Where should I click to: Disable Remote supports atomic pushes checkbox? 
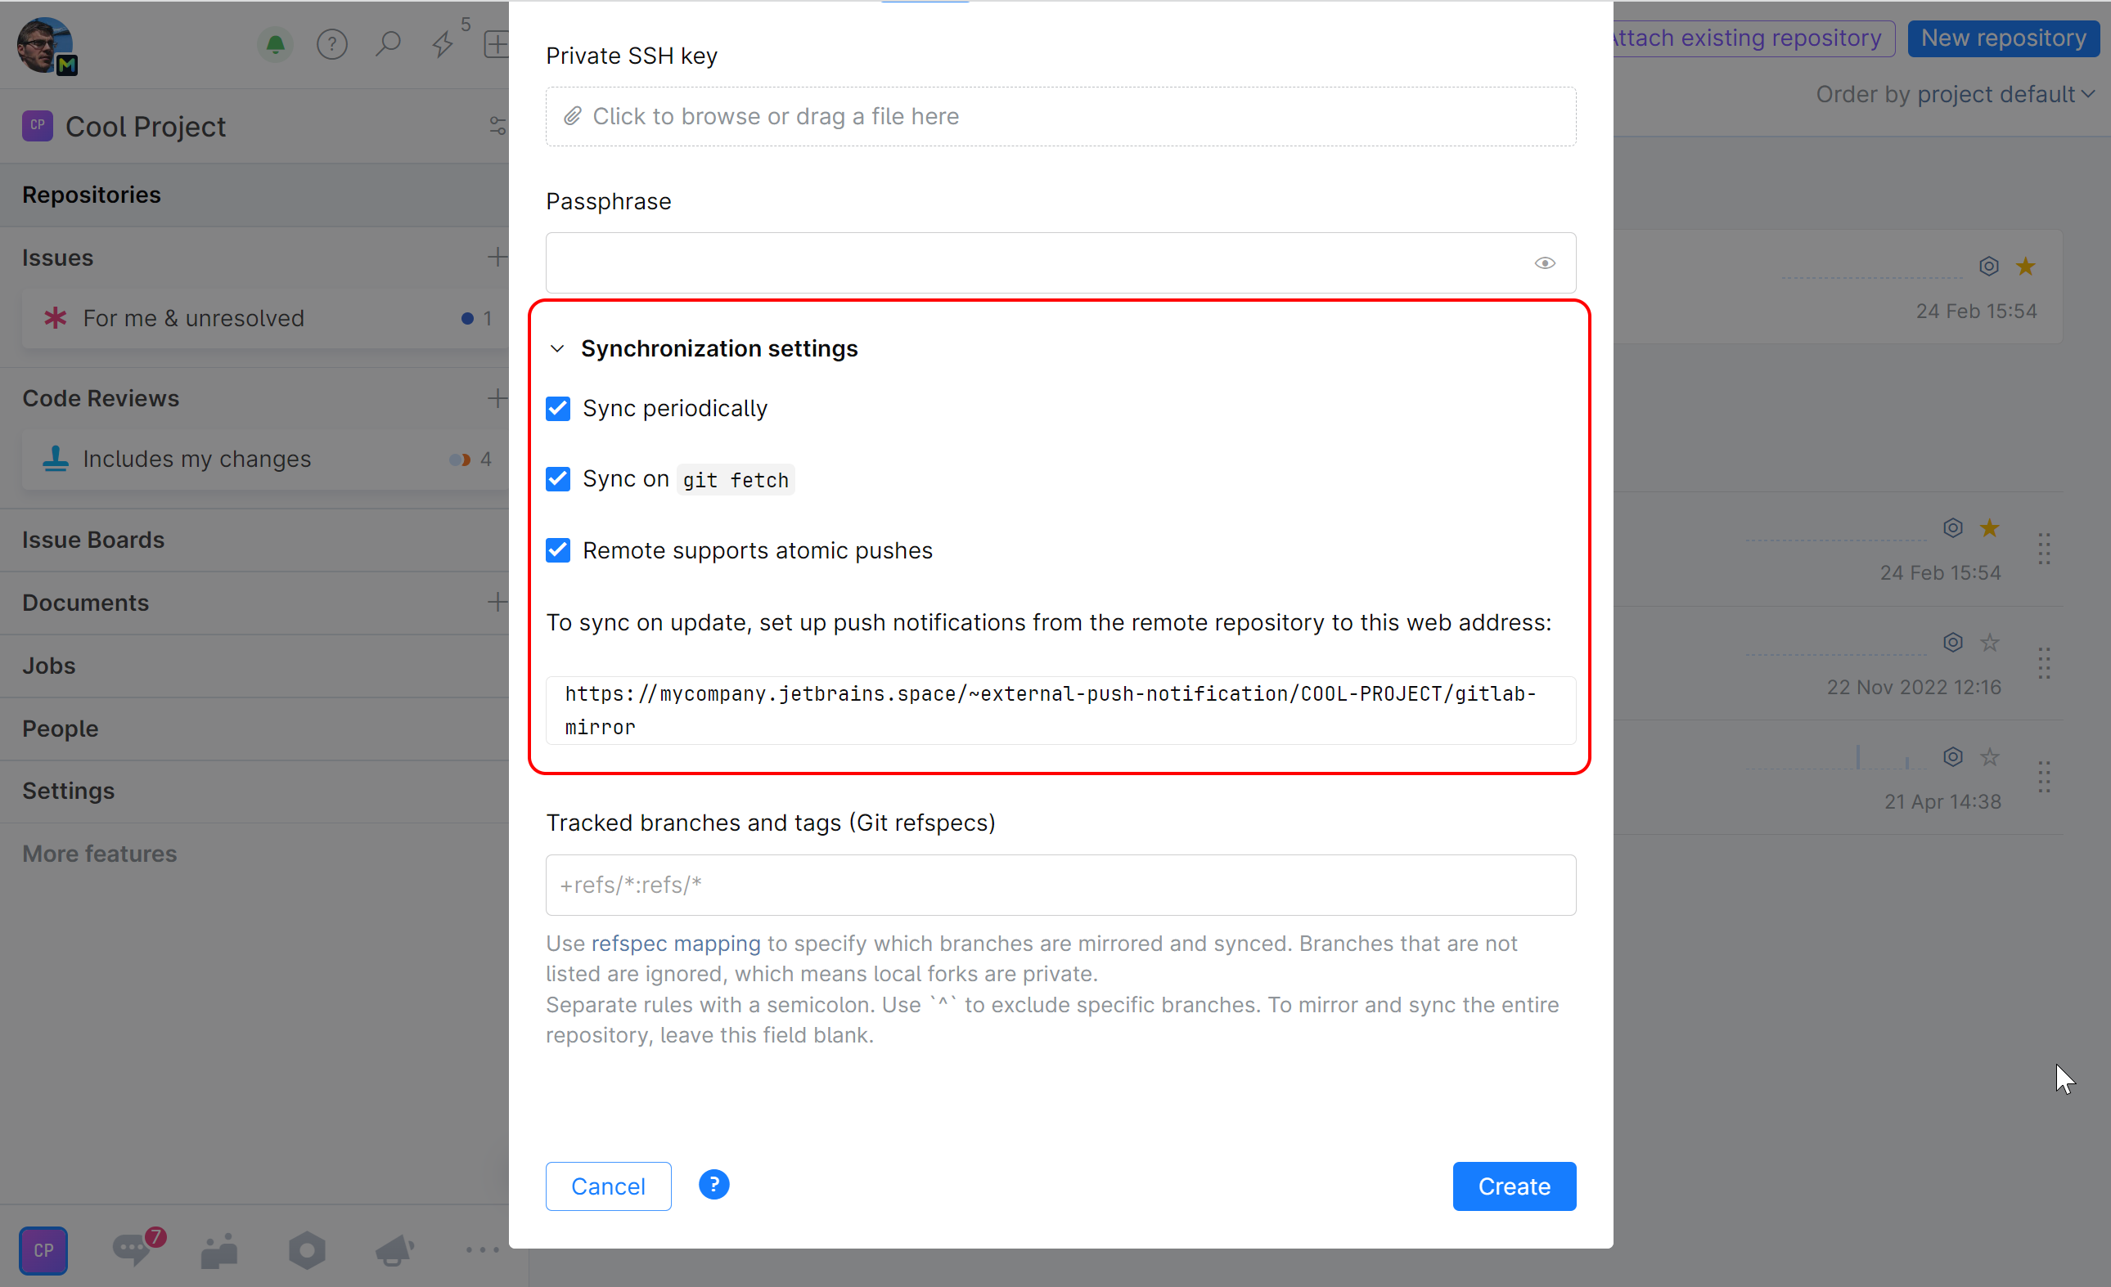click(x=558, y=549)
